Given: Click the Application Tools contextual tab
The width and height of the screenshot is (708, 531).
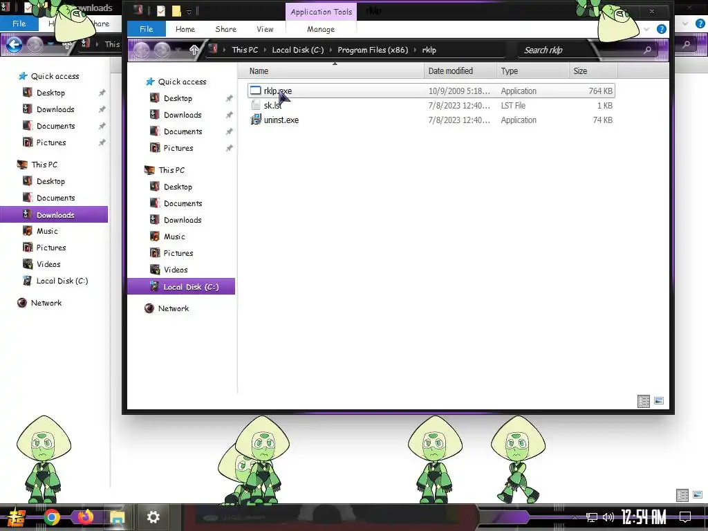Looking at the screenshot, I should (x=321, y=12).
